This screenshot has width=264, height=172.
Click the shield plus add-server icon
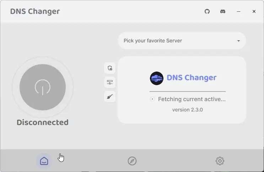(x=110, y=68)
